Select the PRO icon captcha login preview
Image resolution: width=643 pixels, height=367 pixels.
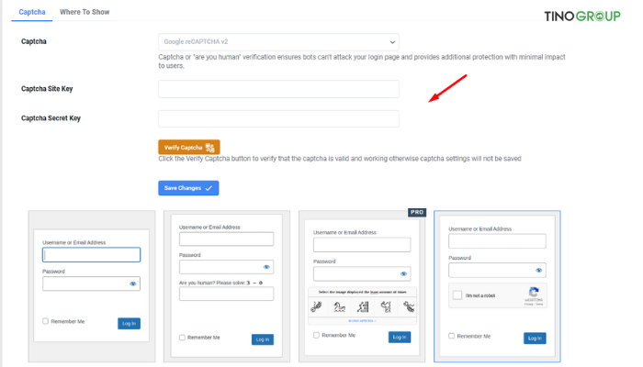(x=362, y=286)
